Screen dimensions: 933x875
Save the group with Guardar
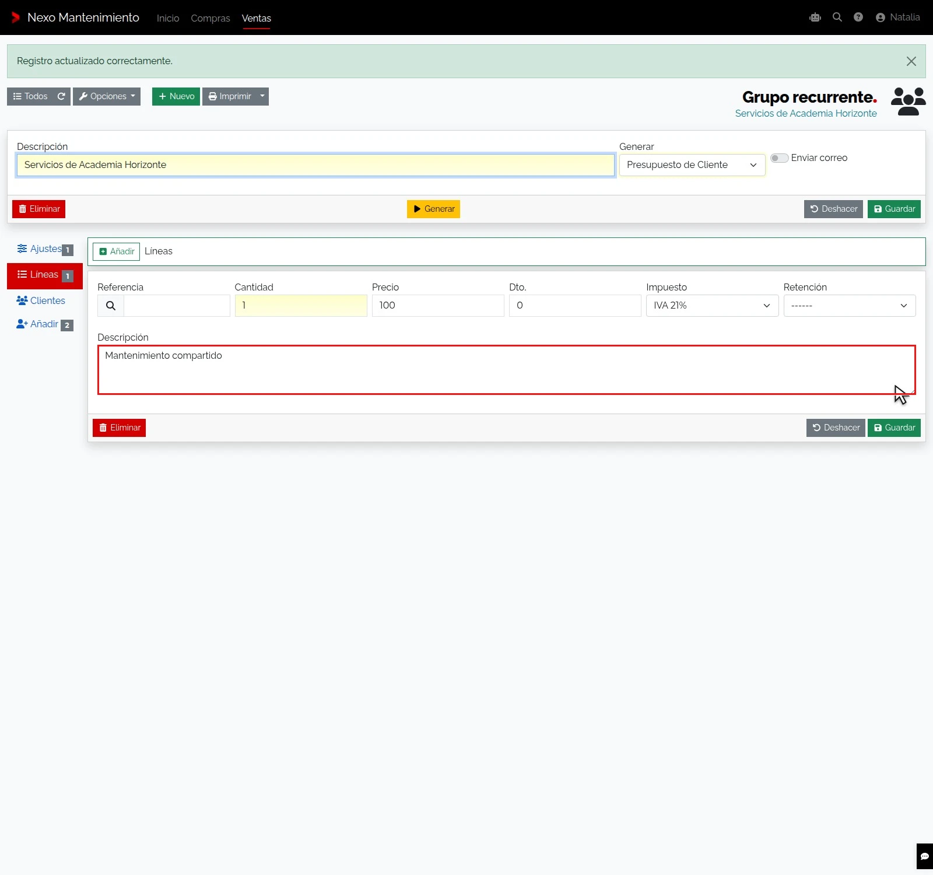tap(894, 209)
